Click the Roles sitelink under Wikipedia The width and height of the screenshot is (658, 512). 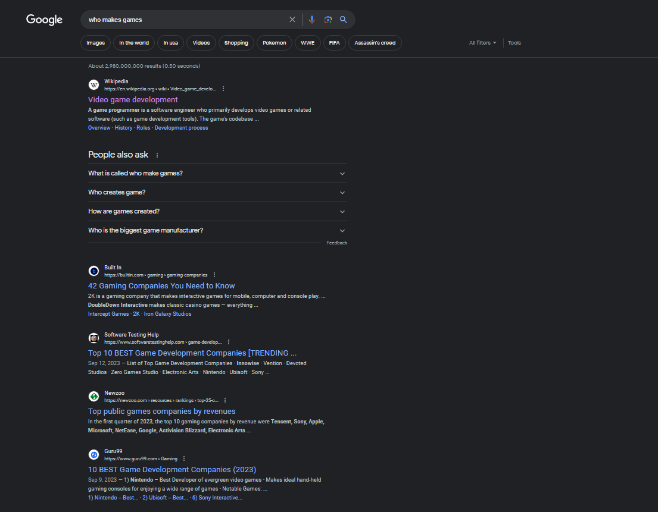click(x=143, y=128)
